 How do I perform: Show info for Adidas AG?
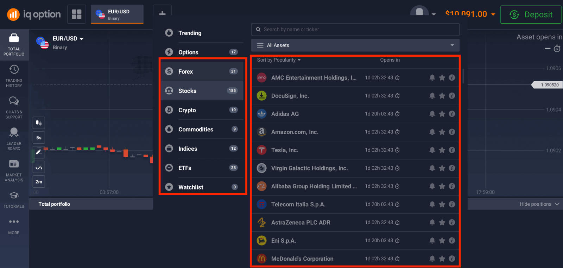452,114
